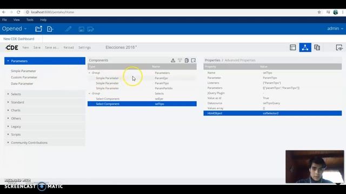Open the CDE Settings
The height and width of the screenshot is (194, 346).
point(84,47)
